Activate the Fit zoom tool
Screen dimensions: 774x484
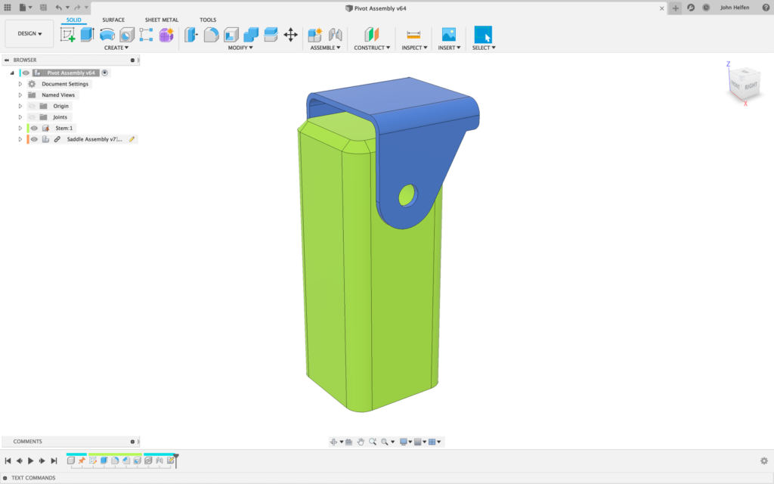[385, 441]
